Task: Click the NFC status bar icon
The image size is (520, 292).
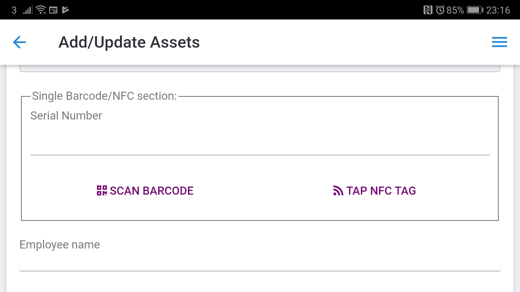Action: point(428,10)
